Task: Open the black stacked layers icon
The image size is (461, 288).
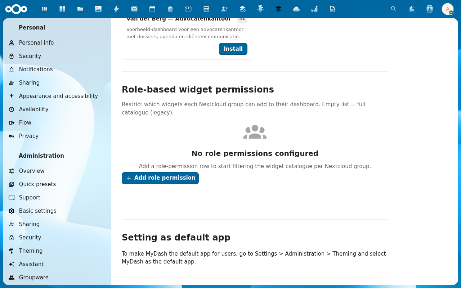Action: coord(278,9)
